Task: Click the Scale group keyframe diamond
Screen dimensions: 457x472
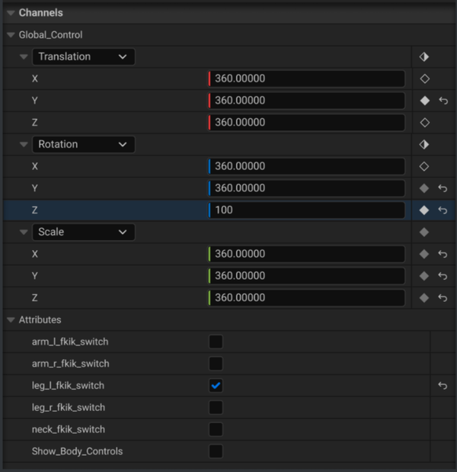Action: 424,232
